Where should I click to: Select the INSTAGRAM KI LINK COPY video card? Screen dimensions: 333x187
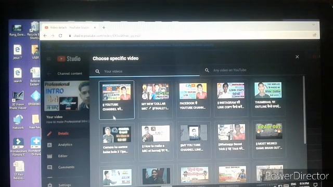pos(231,98)
